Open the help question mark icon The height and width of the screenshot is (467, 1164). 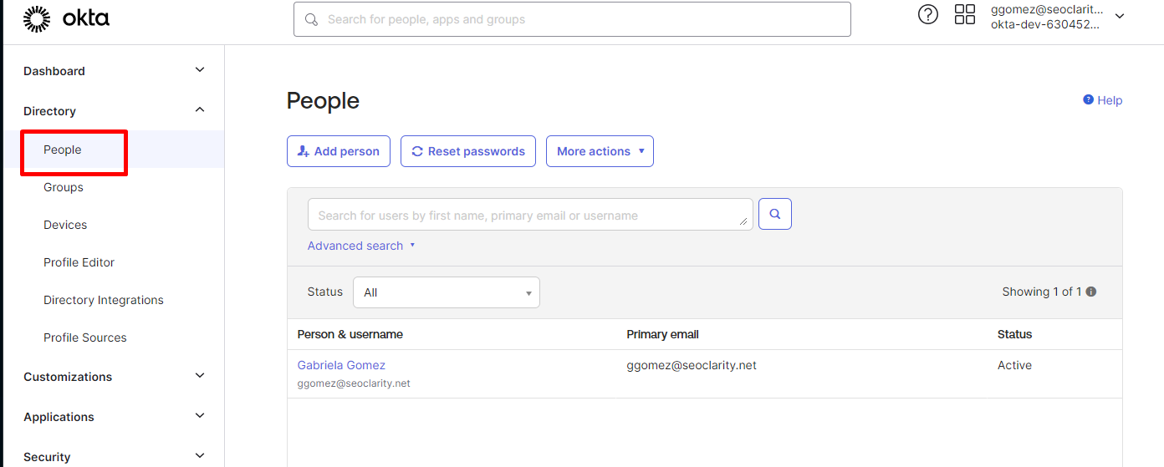tap(927, 15)
